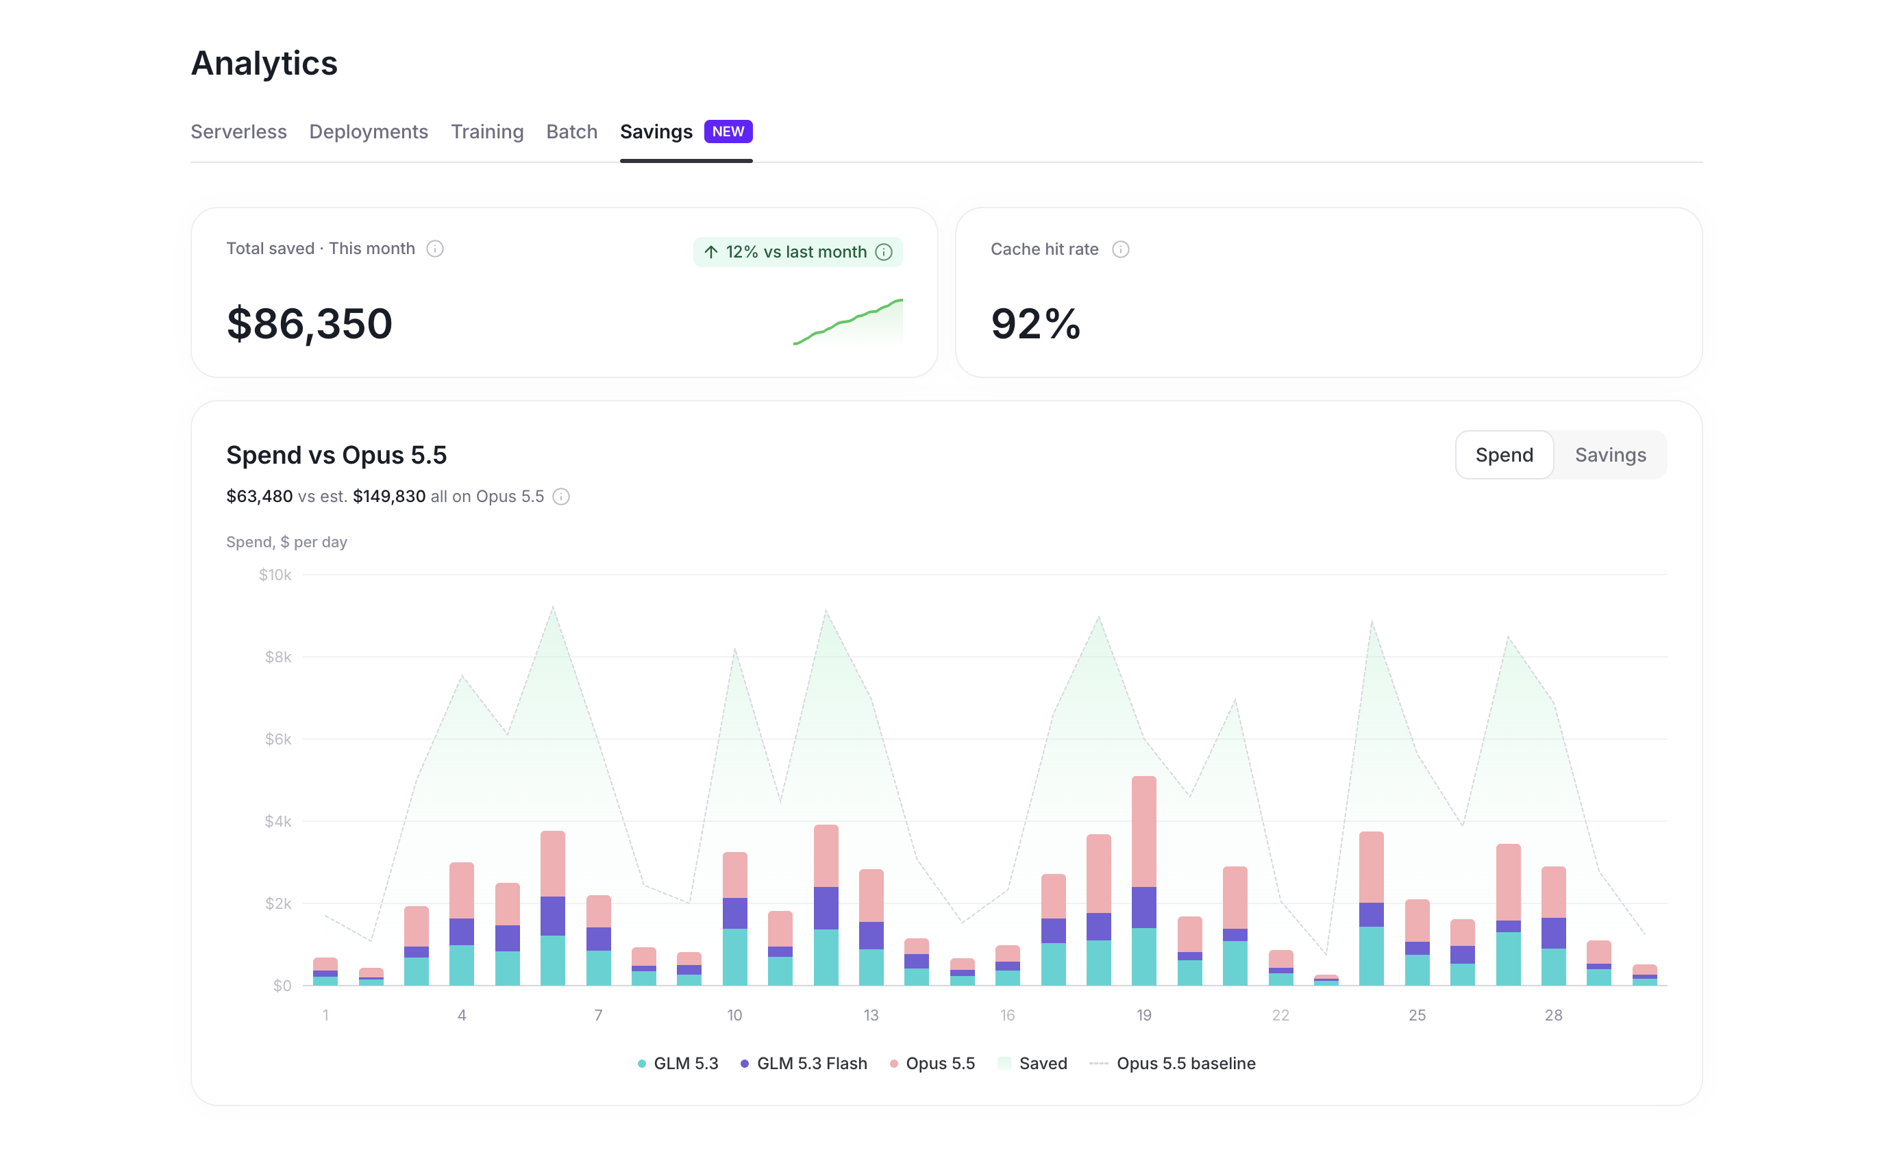Click the bar for day 28
Screen dimensions: 1895x1163
pyautogui.click(x=1553, y=926)
